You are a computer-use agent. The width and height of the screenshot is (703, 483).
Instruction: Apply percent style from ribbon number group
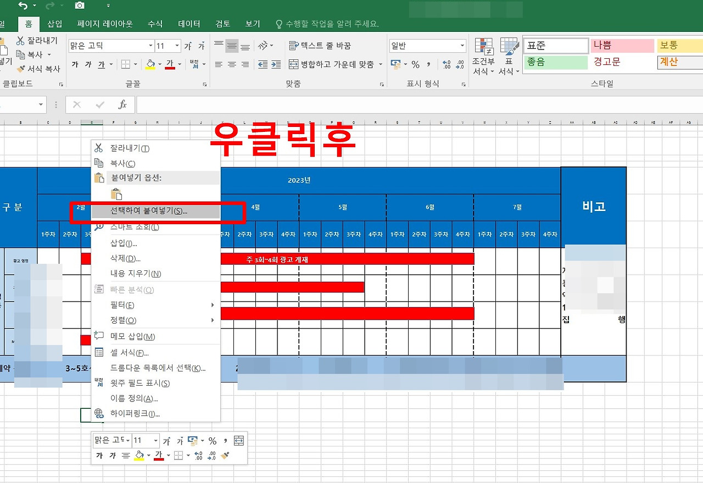click(415, 64)
